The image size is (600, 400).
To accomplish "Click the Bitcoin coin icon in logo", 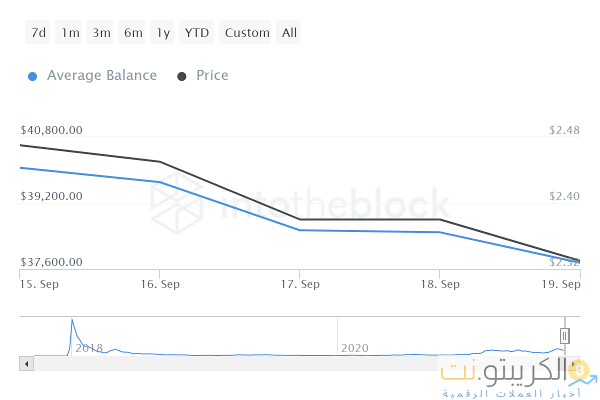I will [580, 370].
